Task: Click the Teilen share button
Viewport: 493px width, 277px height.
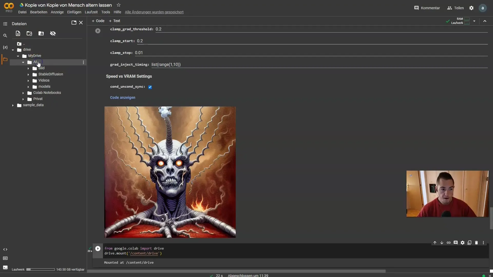Action: click(x=456, y=8)
